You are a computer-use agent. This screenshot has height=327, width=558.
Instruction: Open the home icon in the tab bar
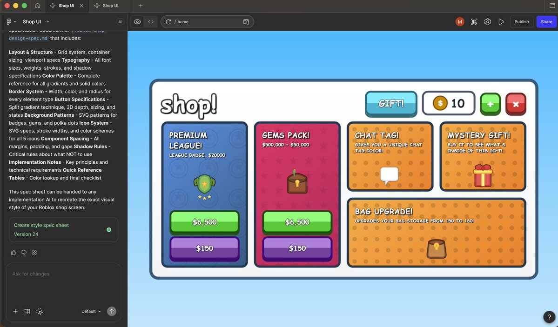tap(37, 6)
